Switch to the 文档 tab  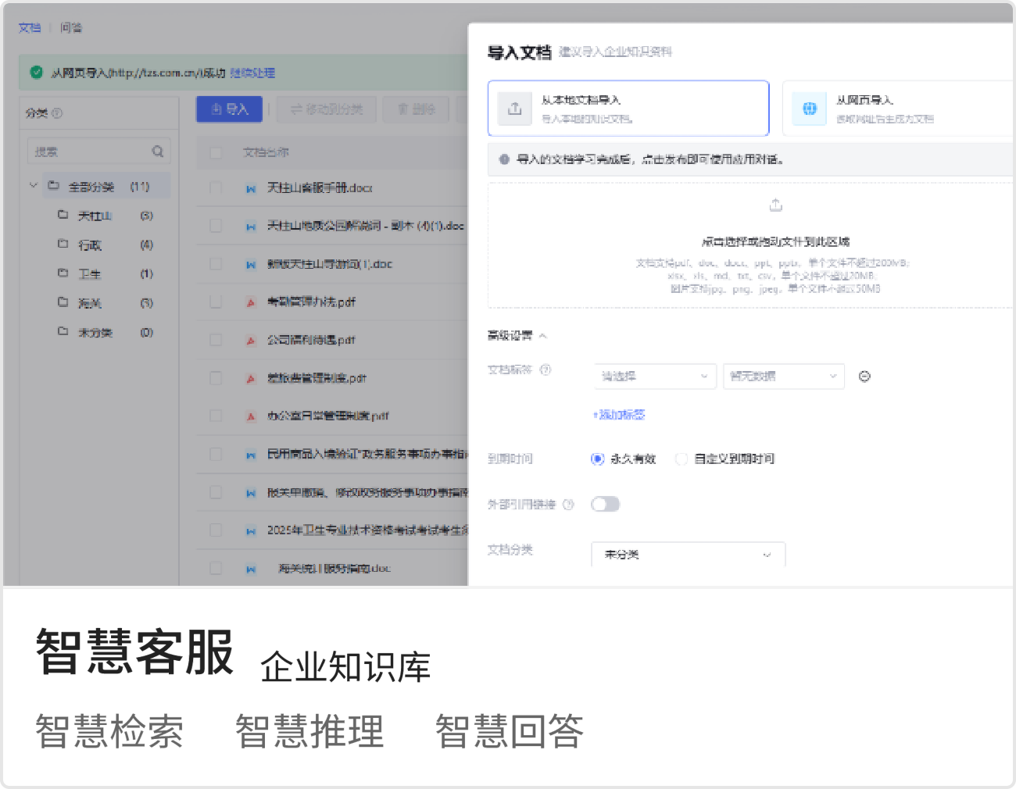tap(30, 27)
